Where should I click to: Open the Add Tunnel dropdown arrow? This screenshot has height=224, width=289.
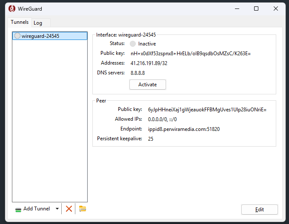tap(57, 209)
